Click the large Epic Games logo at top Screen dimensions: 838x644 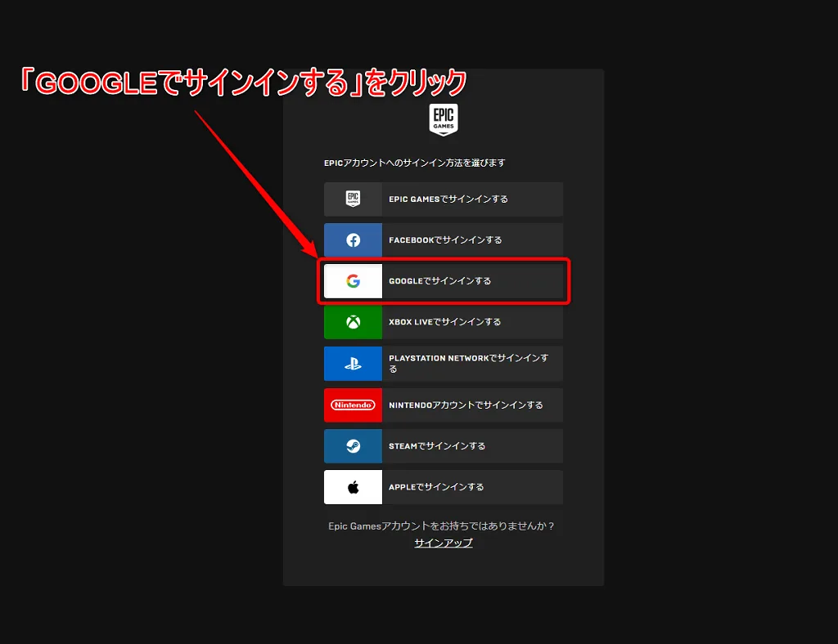pyautogui.click(x=443, y=119)
